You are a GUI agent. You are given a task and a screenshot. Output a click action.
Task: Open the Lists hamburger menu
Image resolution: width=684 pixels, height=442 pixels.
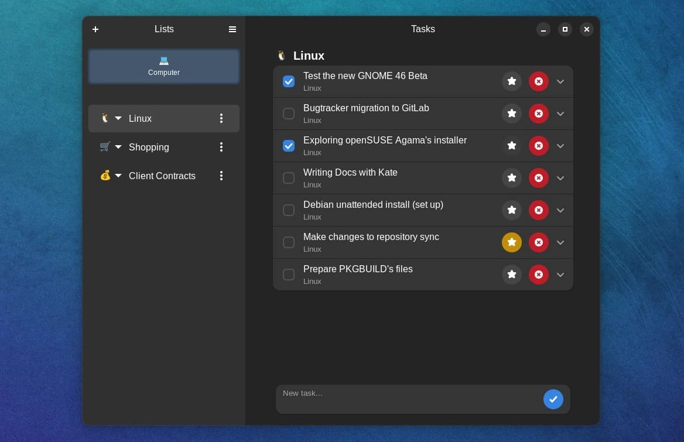click(232, 29)
